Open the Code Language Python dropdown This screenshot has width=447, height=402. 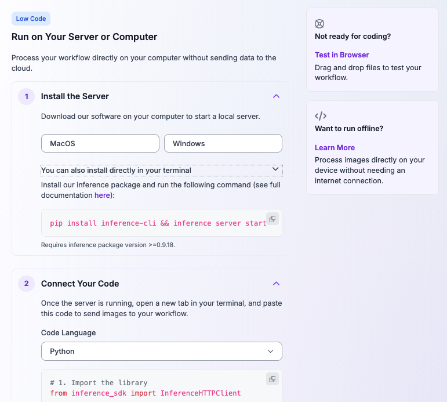pos(162,351)
